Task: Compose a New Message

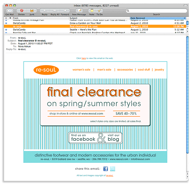Action: point(79,11)
